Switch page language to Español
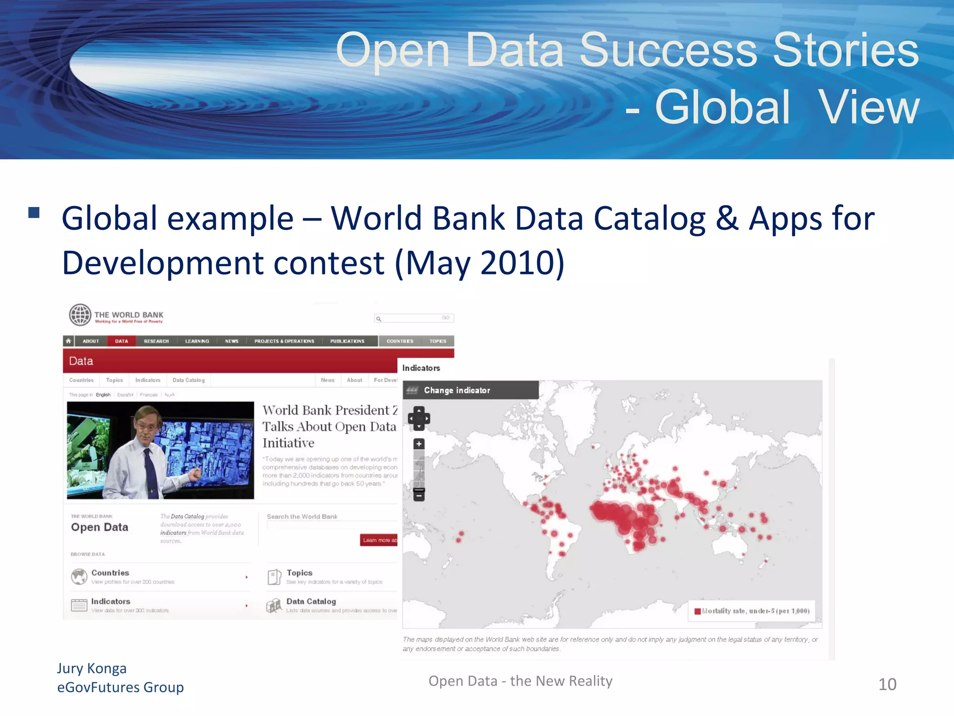Image resolution: width=954 pixels, height=716 pixels. coord(125,395)
